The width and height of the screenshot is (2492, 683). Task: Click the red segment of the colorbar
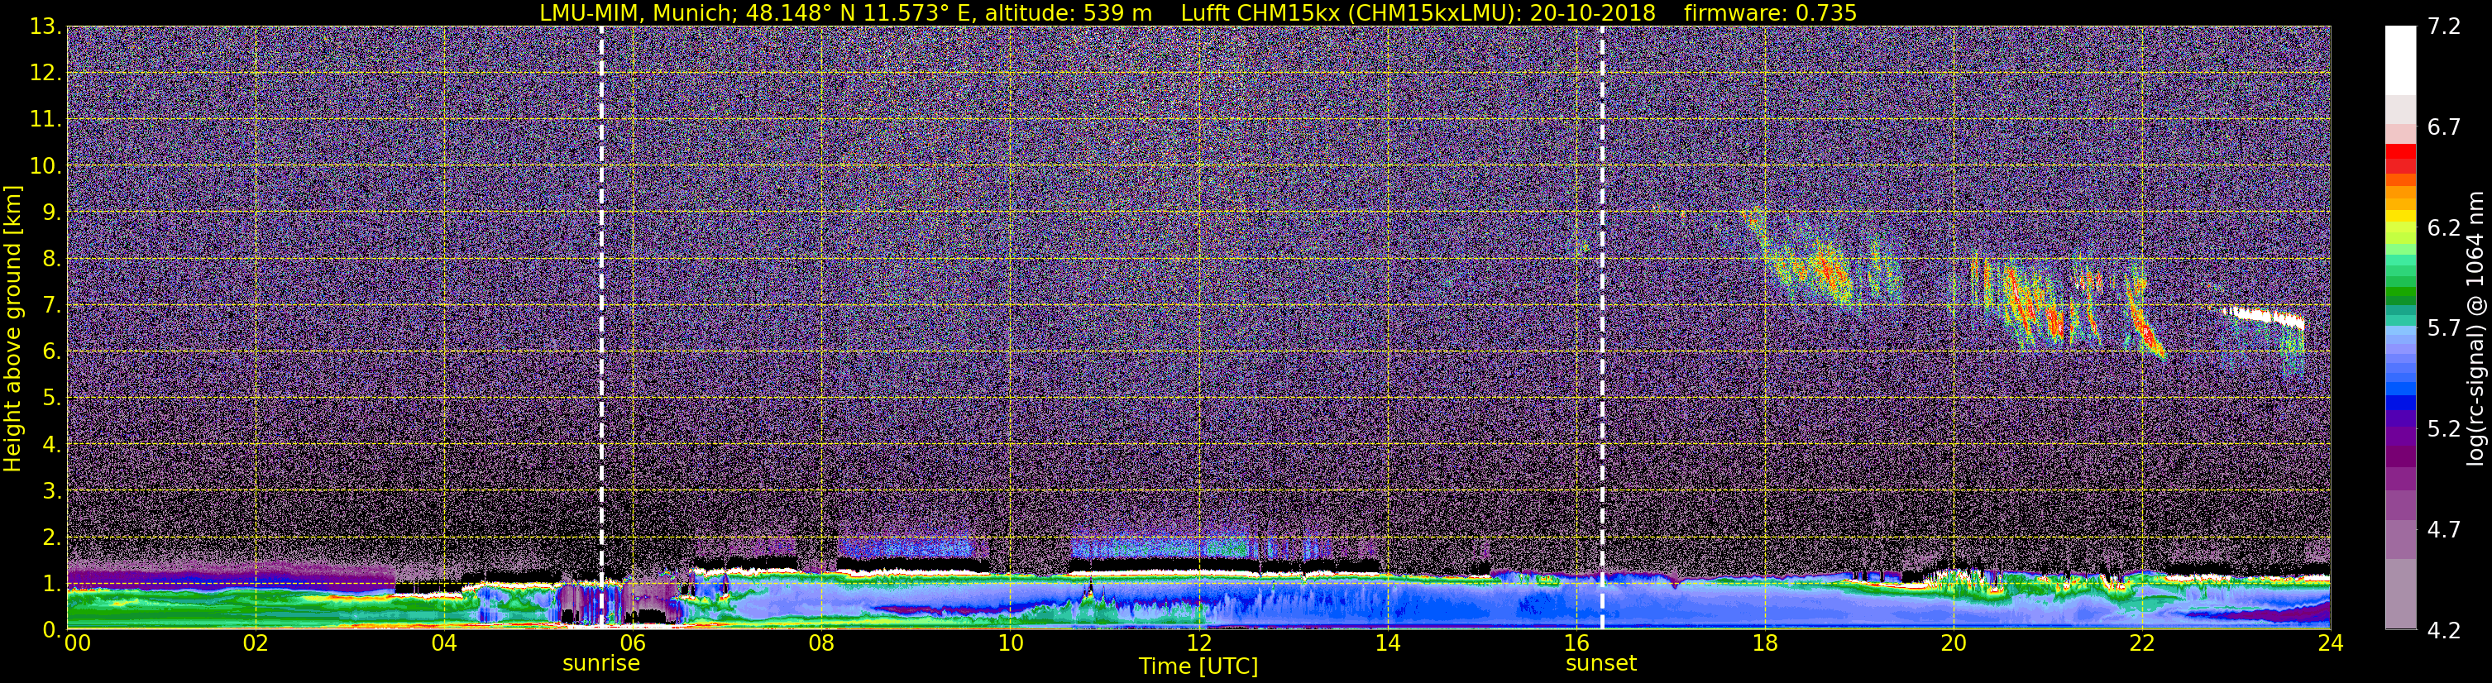(2400, 152)
